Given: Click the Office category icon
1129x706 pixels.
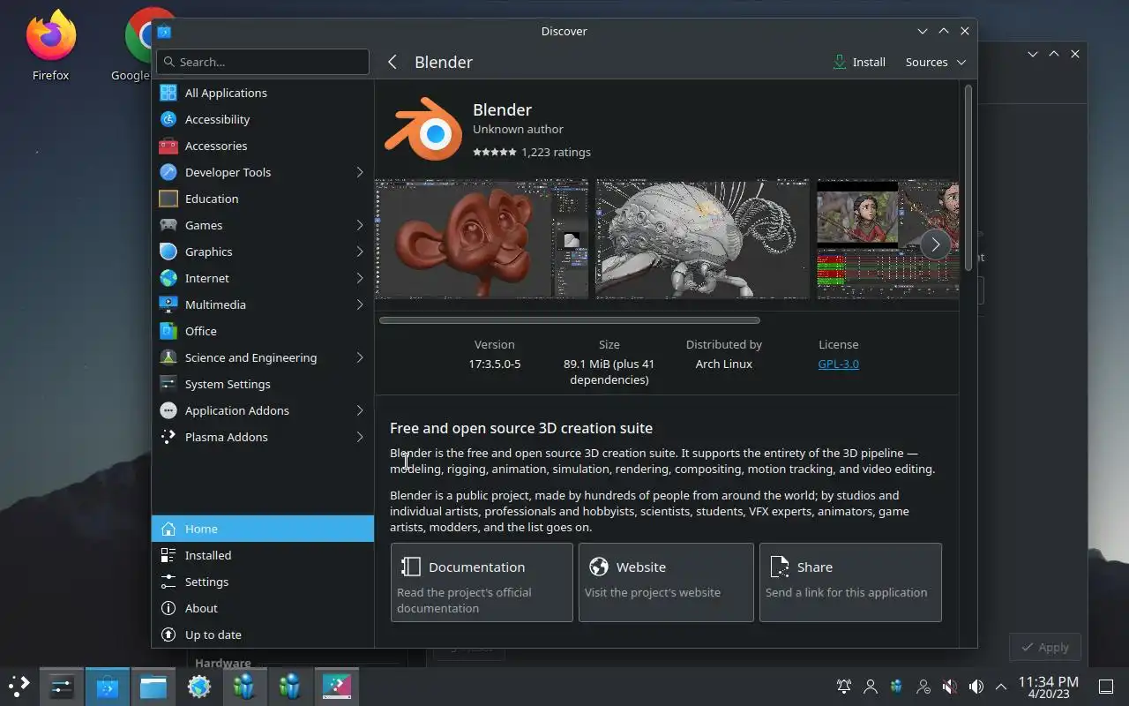Looking at the screenshot, I should tap(168, 331).
